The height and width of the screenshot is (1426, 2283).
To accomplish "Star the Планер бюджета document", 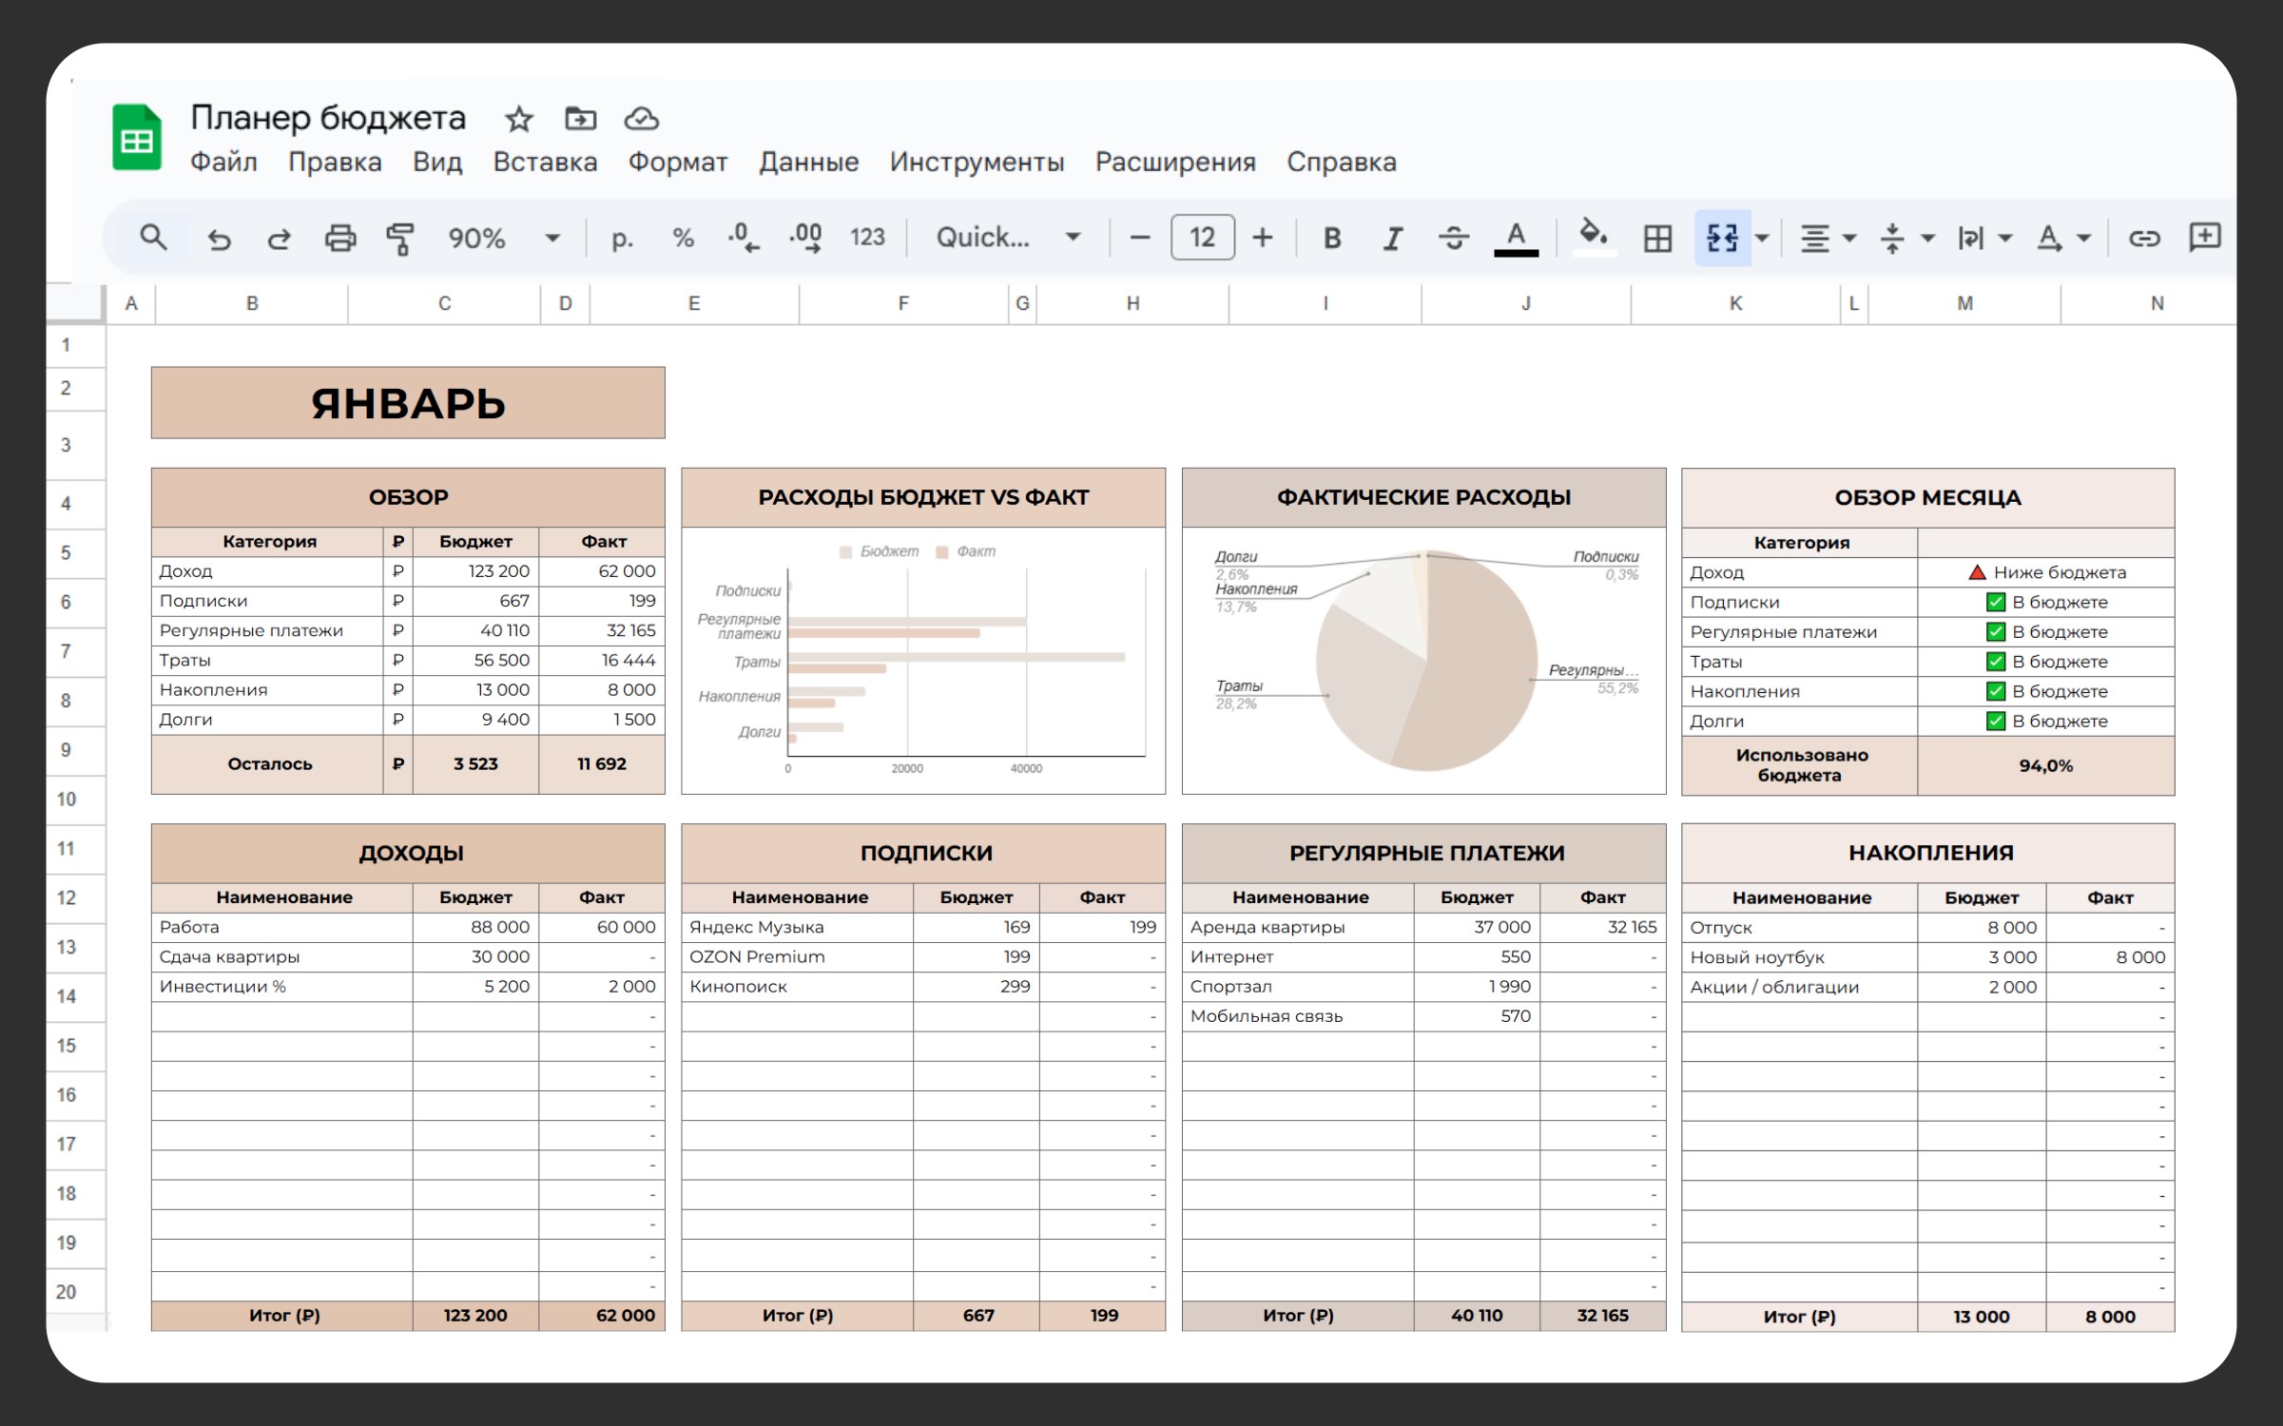I will point(518,119).
